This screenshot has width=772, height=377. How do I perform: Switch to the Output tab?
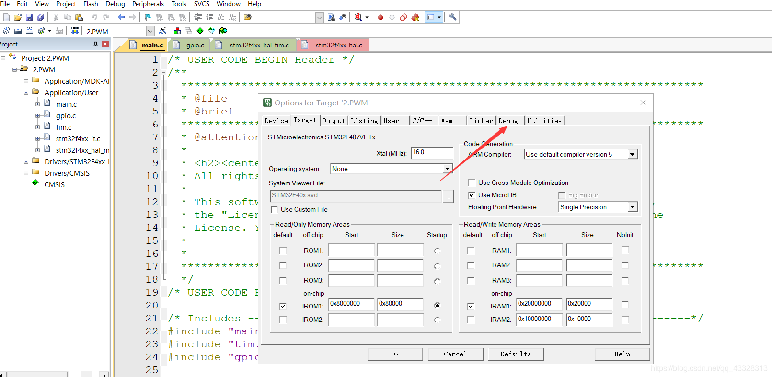click(x=334, y=121)
